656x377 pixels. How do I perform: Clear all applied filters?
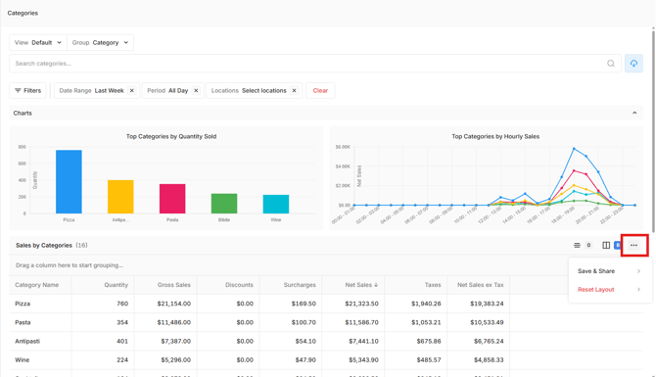(320, 90)
